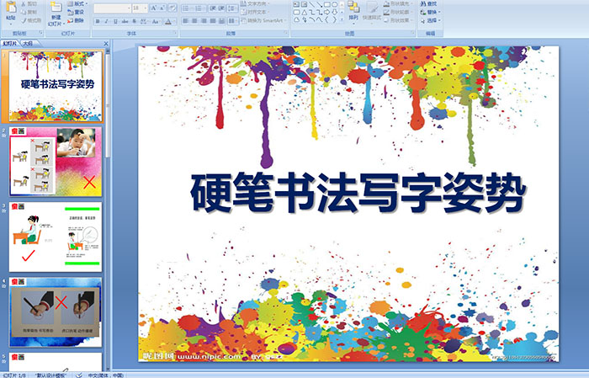Select the straight Line shape

point(312,4)
